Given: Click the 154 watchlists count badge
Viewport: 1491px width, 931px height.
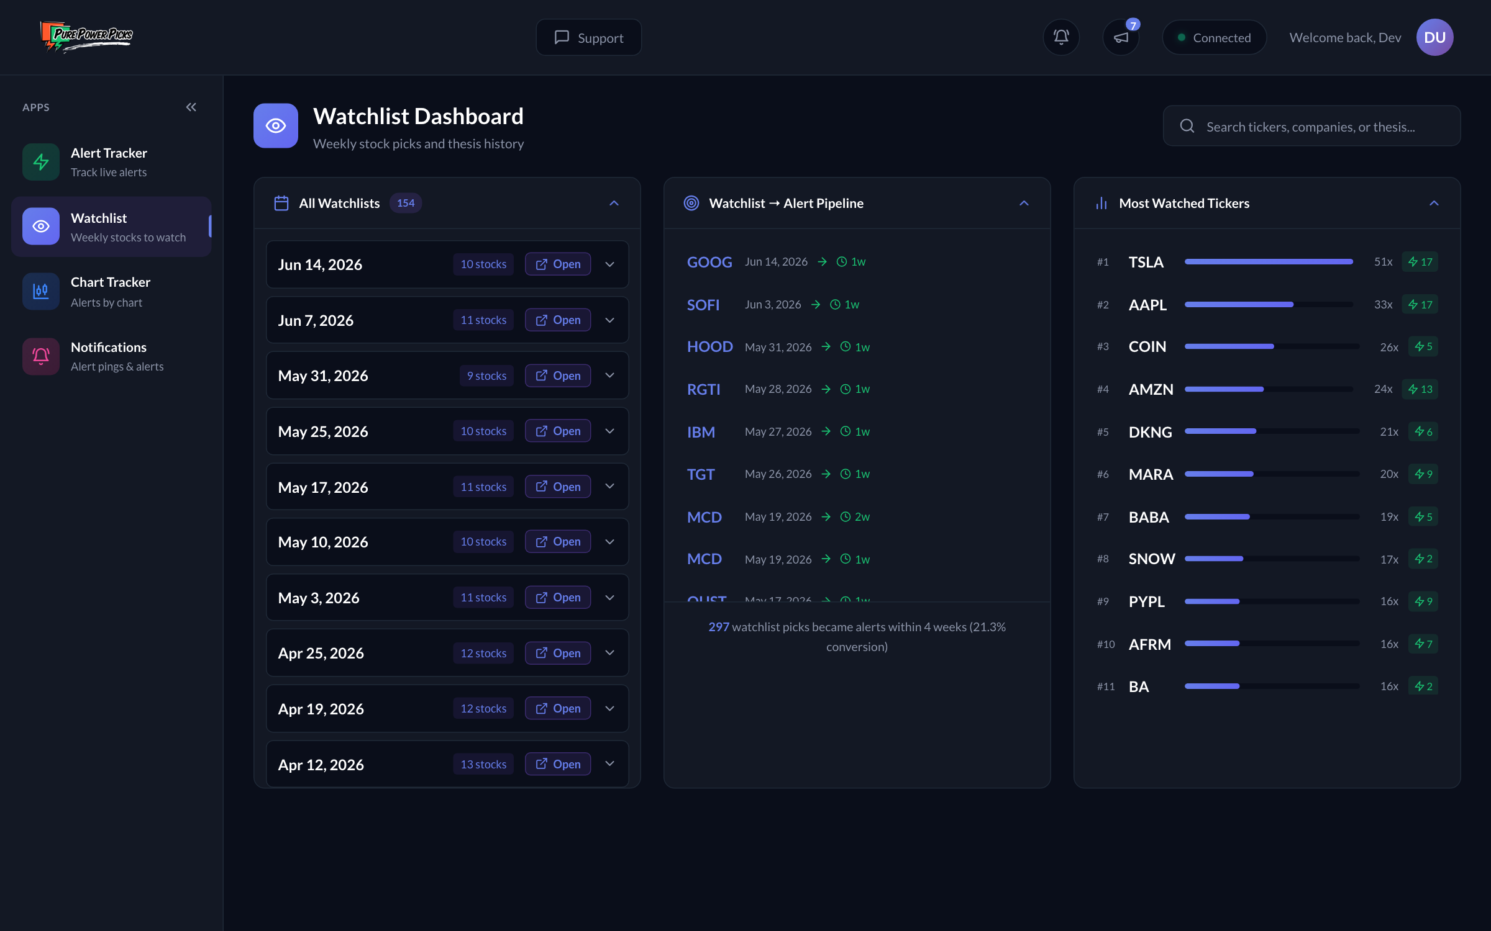Looking at the screenshot, I should pos(406,204).
